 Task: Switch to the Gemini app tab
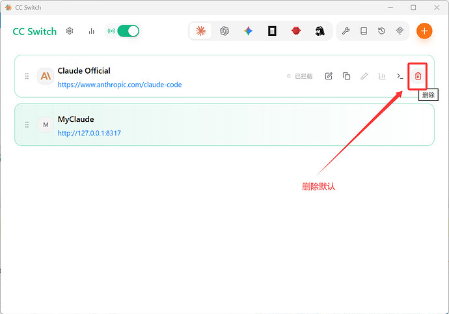[249, 31]
